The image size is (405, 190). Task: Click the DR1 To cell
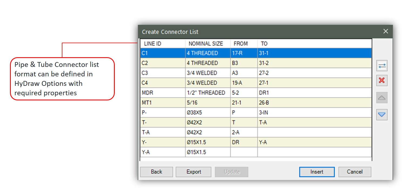click(315, 93)
